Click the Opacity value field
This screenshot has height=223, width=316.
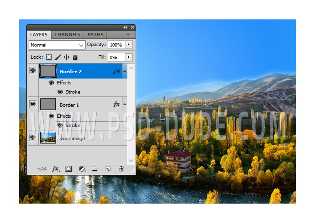click(116, 45)
